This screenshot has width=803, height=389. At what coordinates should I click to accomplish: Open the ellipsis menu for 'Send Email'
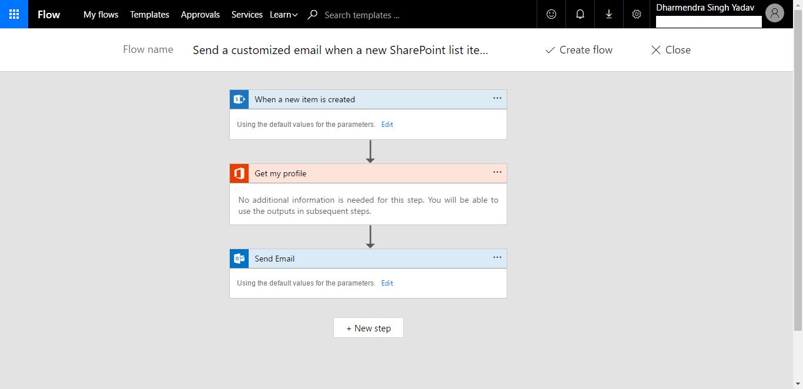coord(497,257)
